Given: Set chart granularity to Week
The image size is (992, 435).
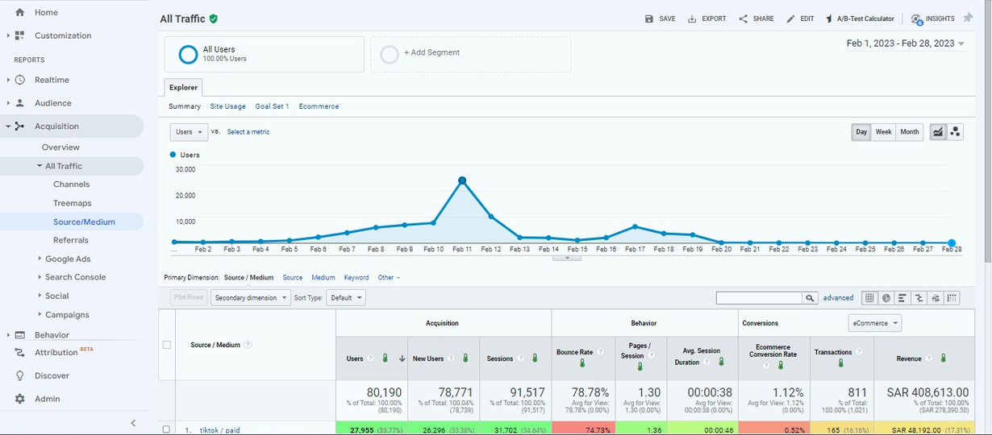Looking at the screenshot, I should click(x=884, y=132).
